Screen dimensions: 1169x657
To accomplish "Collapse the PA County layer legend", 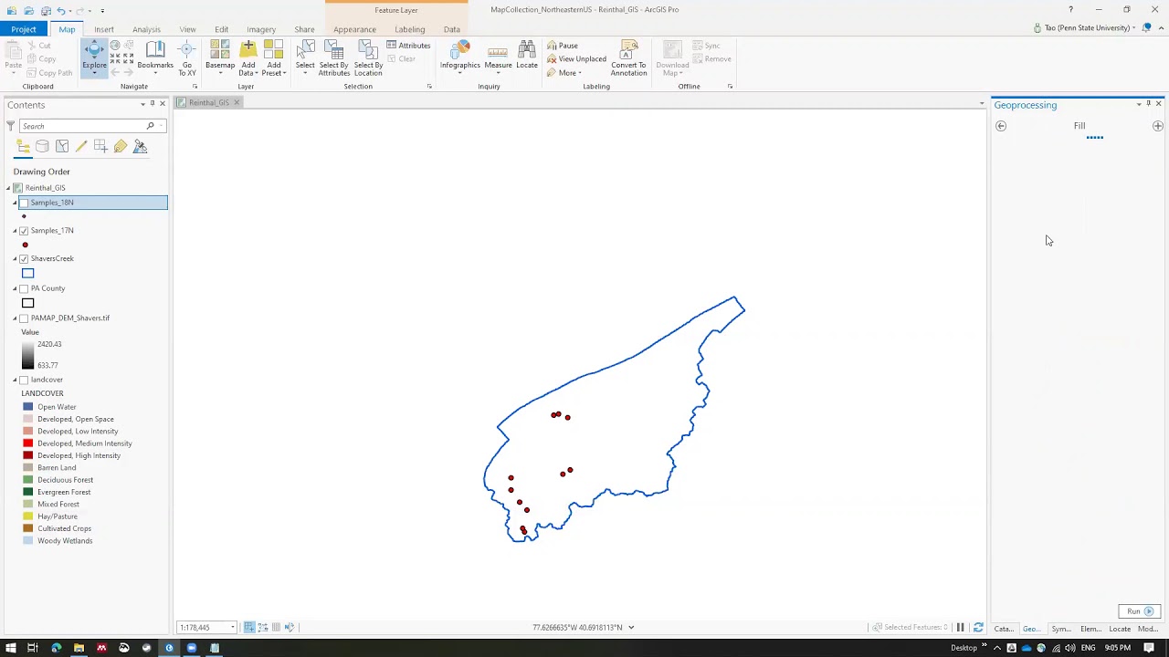I will [x=15, y=288].
